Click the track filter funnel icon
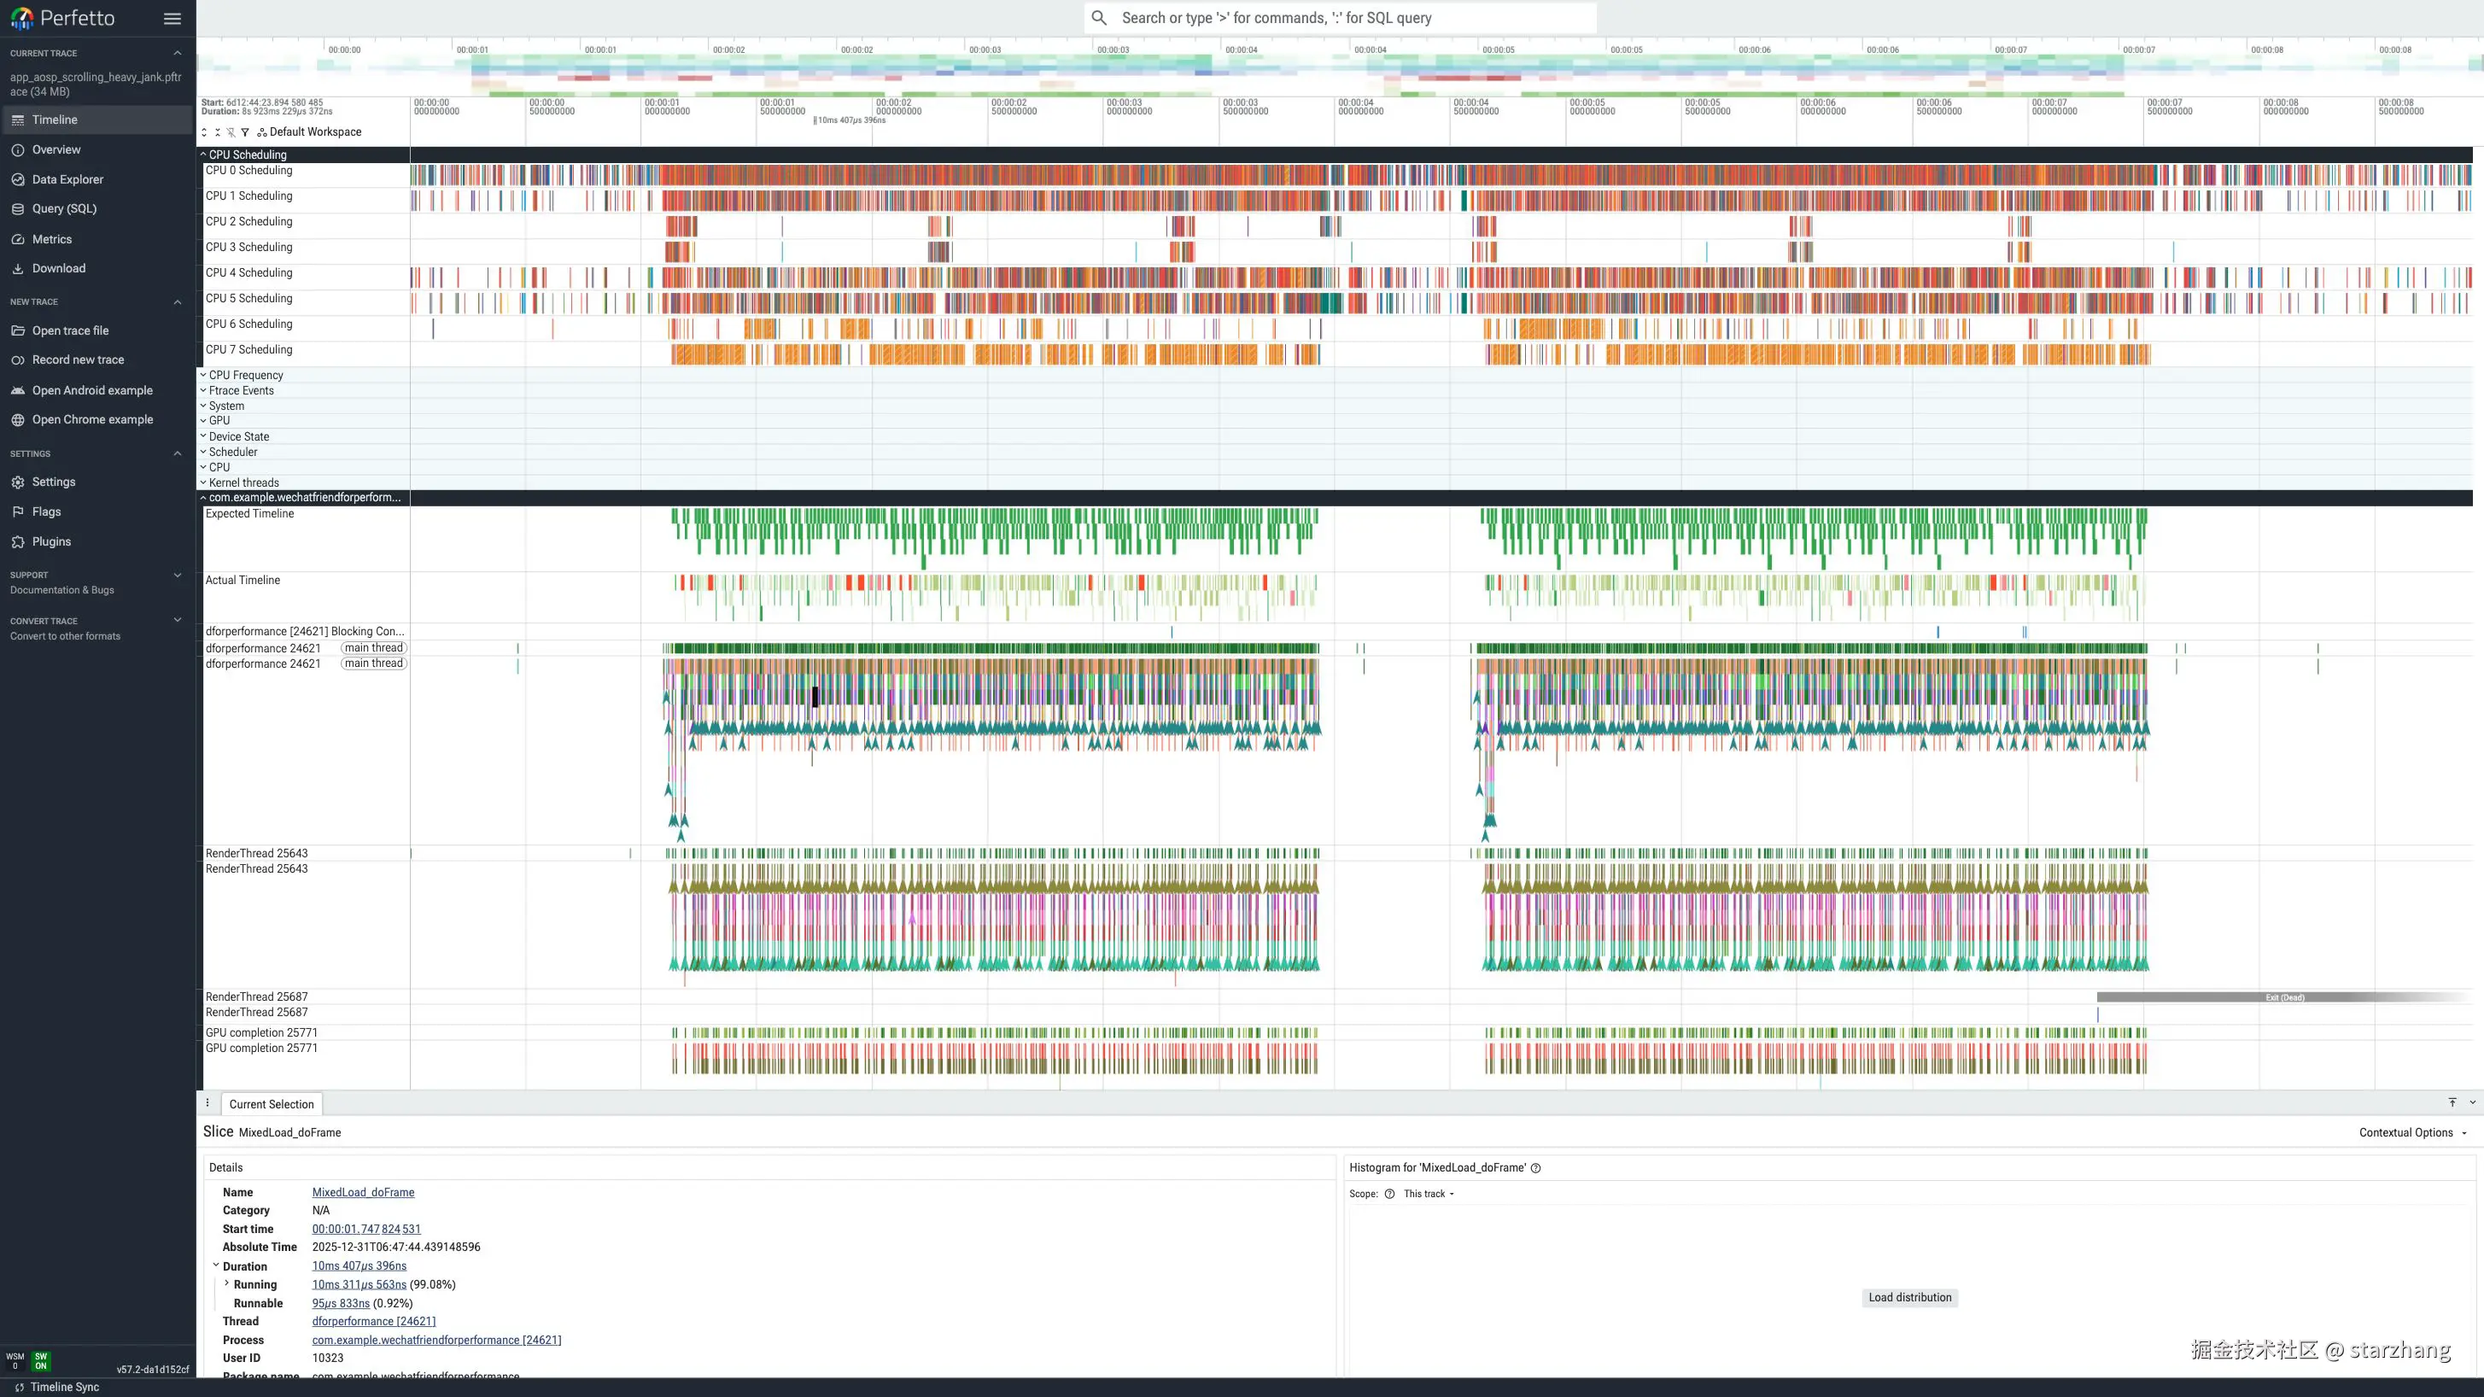The height and width of the screenshot is (1397, 2484). tap(245, 132)
